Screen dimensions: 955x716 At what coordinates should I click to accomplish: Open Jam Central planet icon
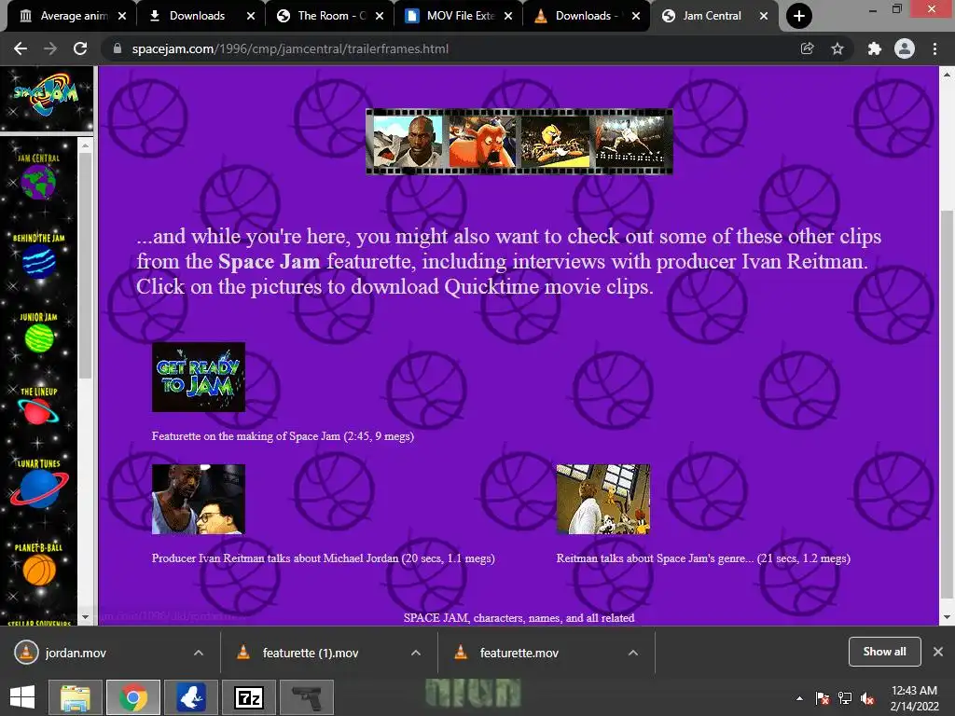pos(38,182)
